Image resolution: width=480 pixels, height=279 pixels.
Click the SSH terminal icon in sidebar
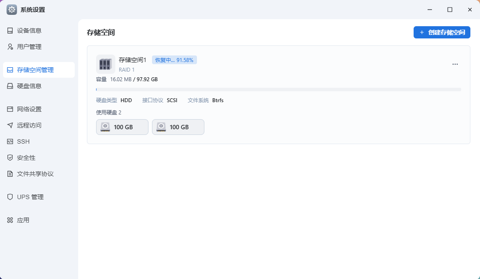pyautogui.click(x=10, y=141)
